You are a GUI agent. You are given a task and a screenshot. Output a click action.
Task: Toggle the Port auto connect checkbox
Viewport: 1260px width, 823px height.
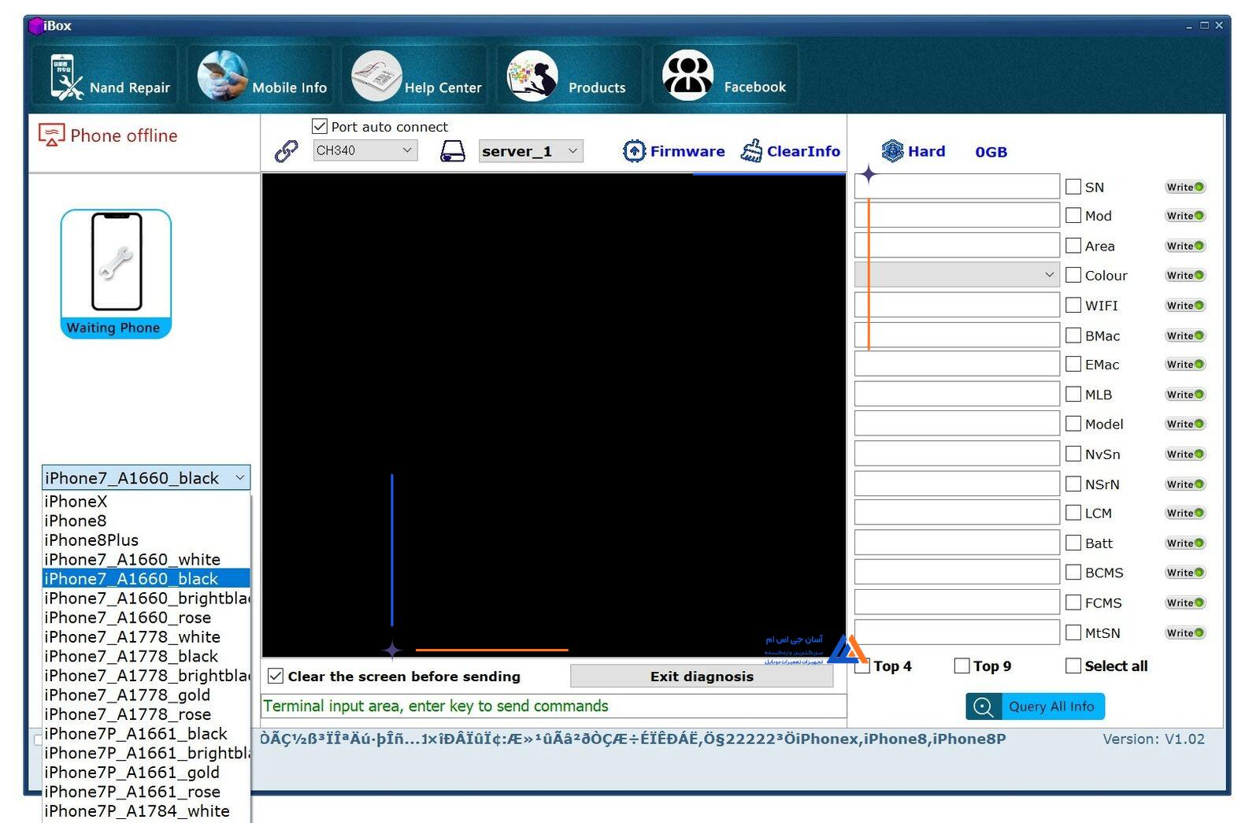coord(320,126)
